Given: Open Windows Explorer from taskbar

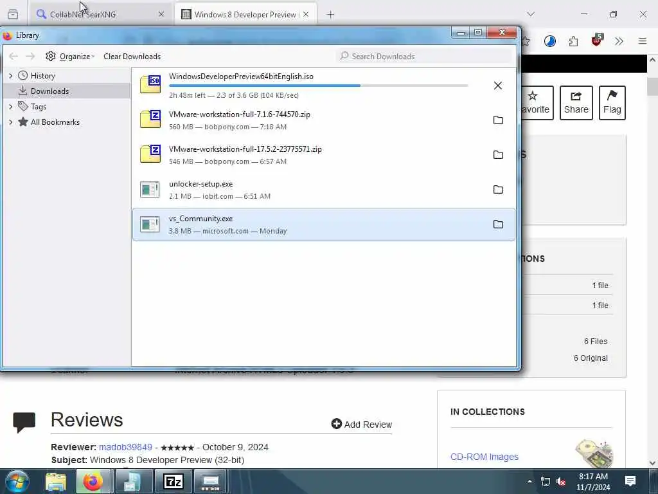Looking at the screenshot, I should click(x=55, y=482).
